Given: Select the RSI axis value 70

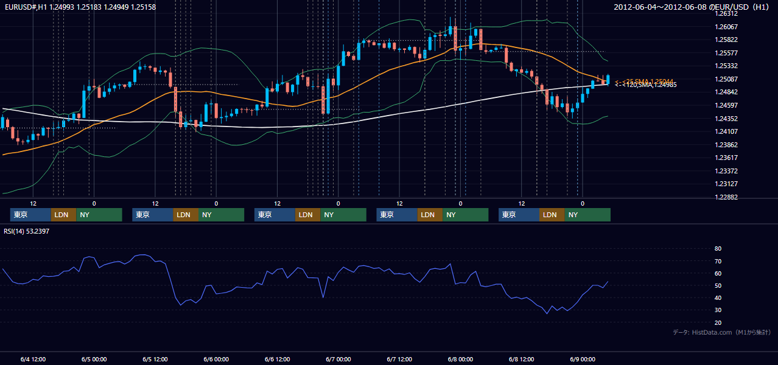Looking at the screenshot, I should pyautogui.click(x=718, y=261).
